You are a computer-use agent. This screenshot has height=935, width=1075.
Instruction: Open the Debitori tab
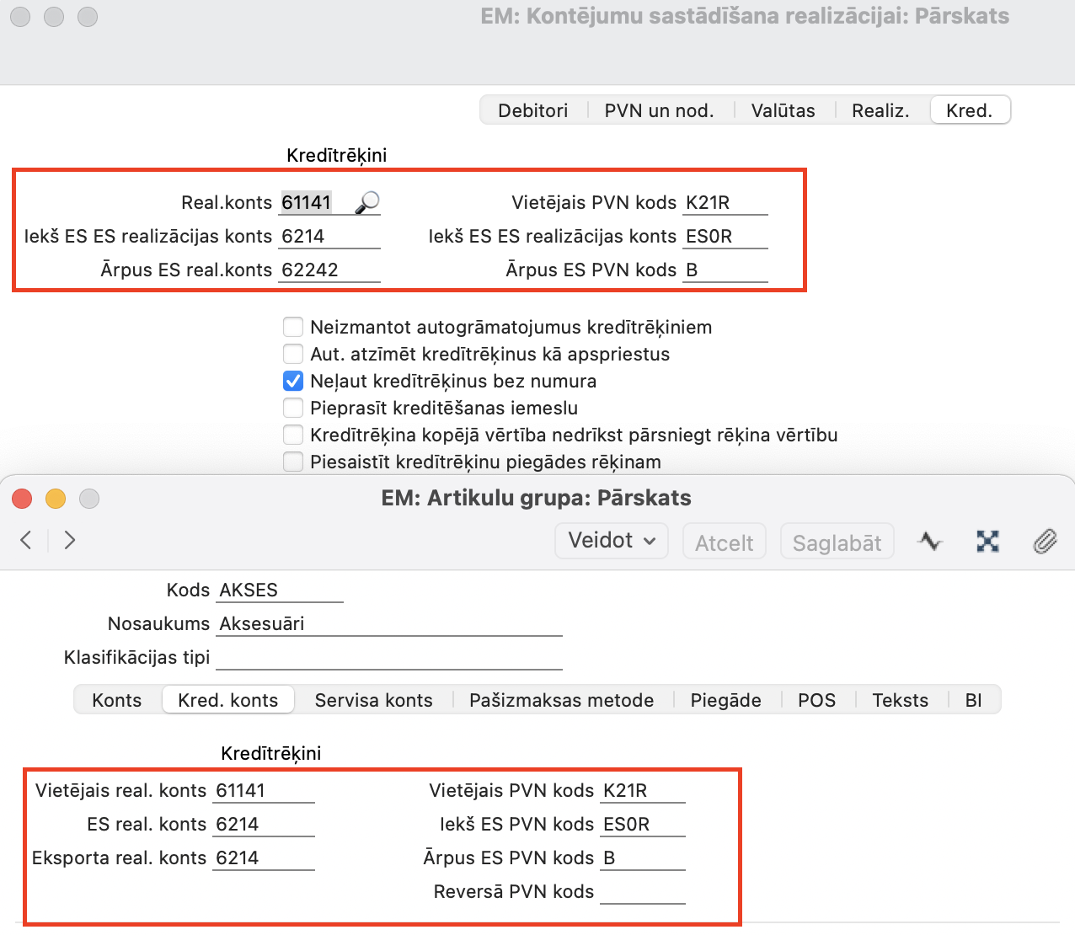pyautogui.click(x=532, y=110)
